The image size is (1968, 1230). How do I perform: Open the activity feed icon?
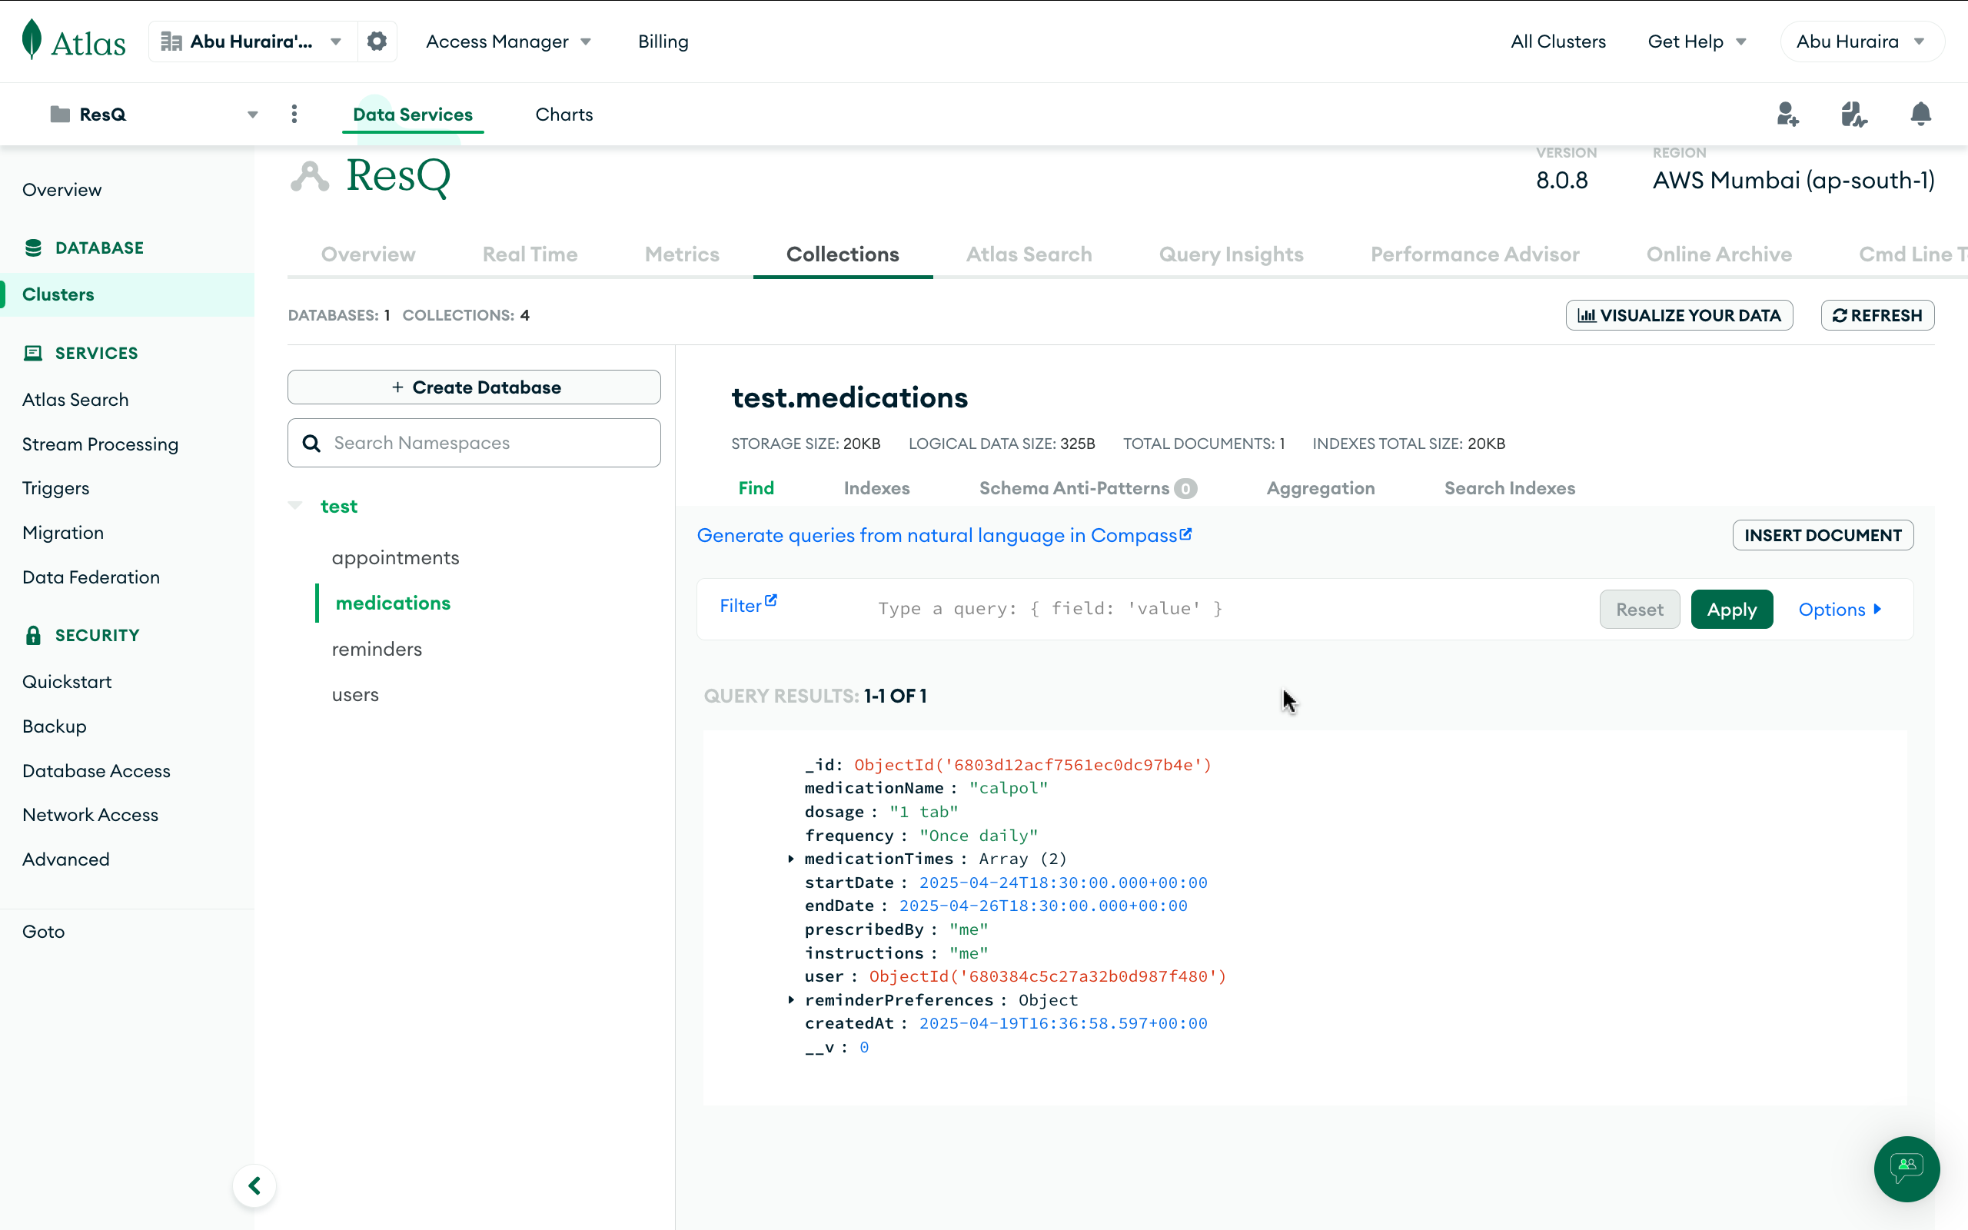pyautogui.click(x=1854, y=114)
